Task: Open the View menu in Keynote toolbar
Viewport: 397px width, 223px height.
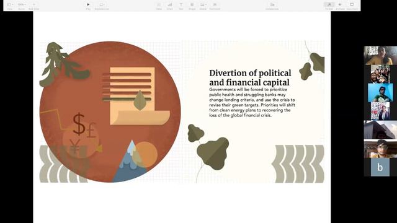Action: point(10,6)
